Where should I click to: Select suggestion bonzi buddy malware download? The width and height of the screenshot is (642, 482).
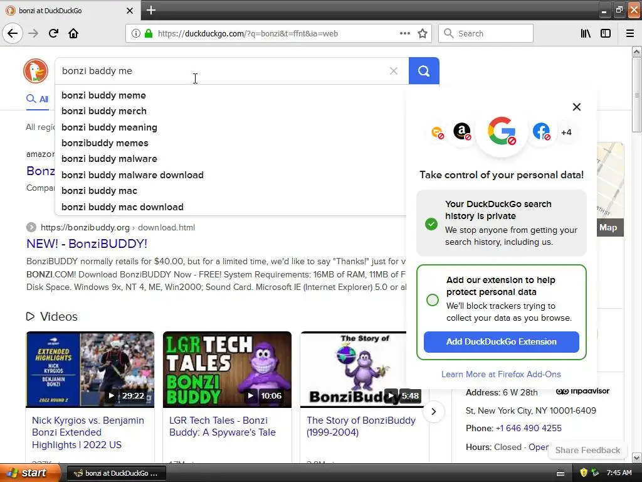[230, 175]
